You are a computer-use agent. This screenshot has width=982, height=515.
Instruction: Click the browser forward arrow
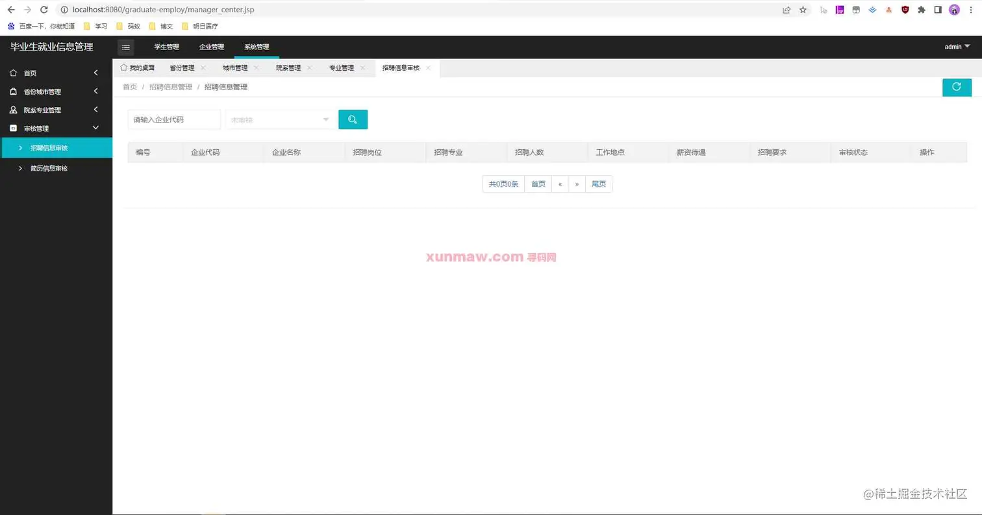[x=27, y=10]
